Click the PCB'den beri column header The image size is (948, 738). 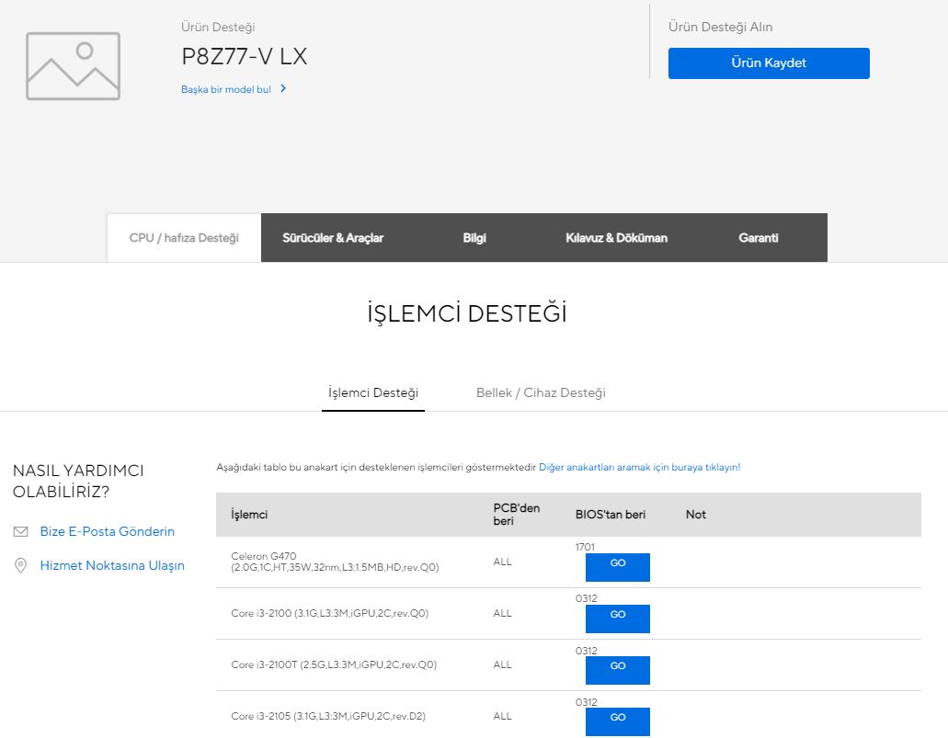click(x=517, y=515)
